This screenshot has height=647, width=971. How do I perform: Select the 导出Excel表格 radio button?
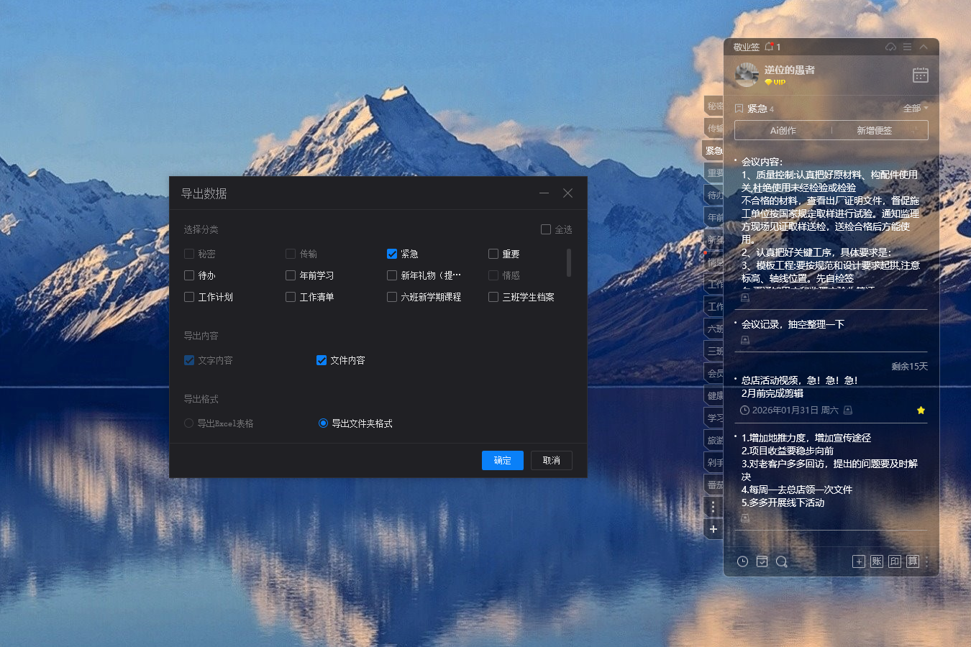click(188, 423)
